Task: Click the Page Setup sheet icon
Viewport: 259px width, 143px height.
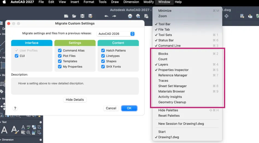Action: 146,16
